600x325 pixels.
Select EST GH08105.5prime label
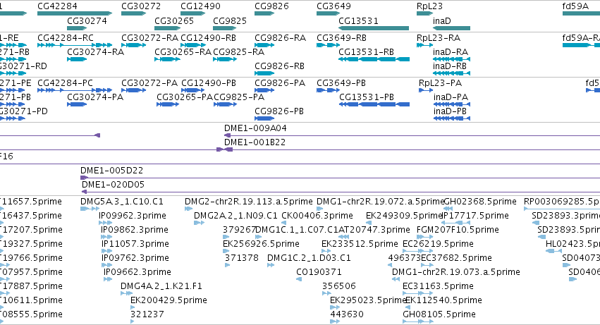click(x=439, y=314)
